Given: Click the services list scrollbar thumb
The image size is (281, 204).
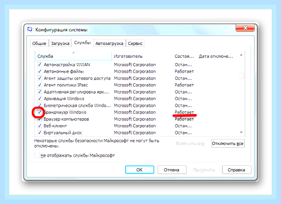Looking at the screenshot, I should [241, 75].
